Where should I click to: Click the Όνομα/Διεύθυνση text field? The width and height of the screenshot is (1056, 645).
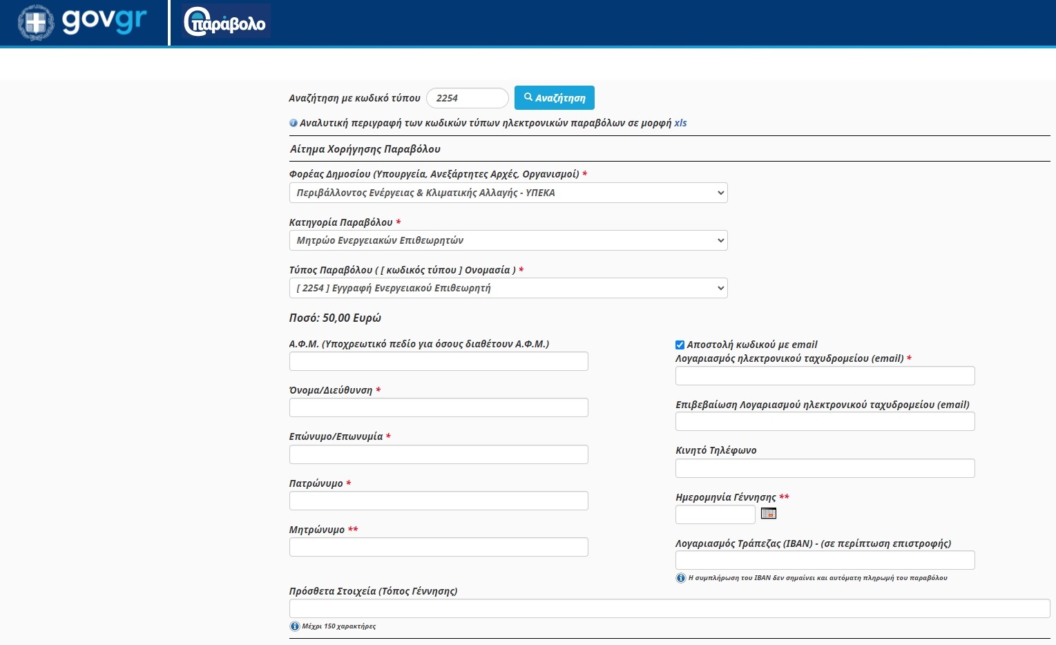click(x=439, y=407)
